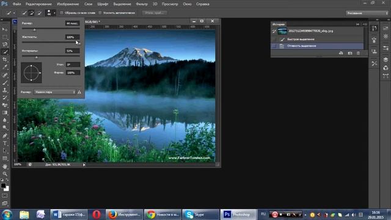391x220 pixels.
Task: Select the Brush tool in toolbox
Action: click(x=5, y=82)
